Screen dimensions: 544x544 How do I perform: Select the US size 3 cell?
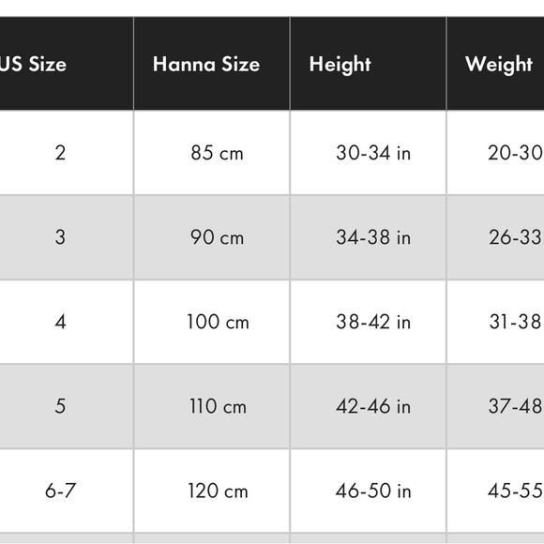[x=67, y=237]
